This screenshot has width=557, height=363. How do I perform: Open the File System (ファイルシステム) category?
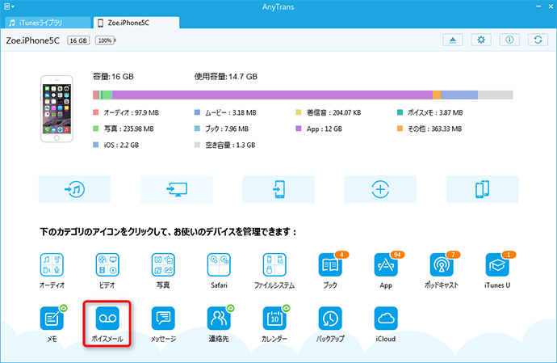coord(274,265)
